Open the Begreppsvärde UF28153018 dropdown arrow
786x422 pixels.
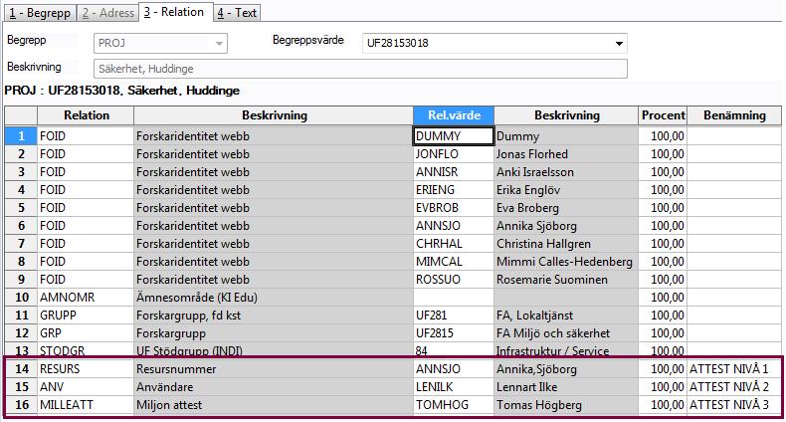pos(619,44)
